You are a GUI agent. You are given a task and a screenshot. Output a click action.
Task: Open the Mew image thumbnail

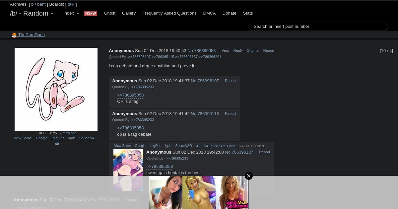point(56,89)
